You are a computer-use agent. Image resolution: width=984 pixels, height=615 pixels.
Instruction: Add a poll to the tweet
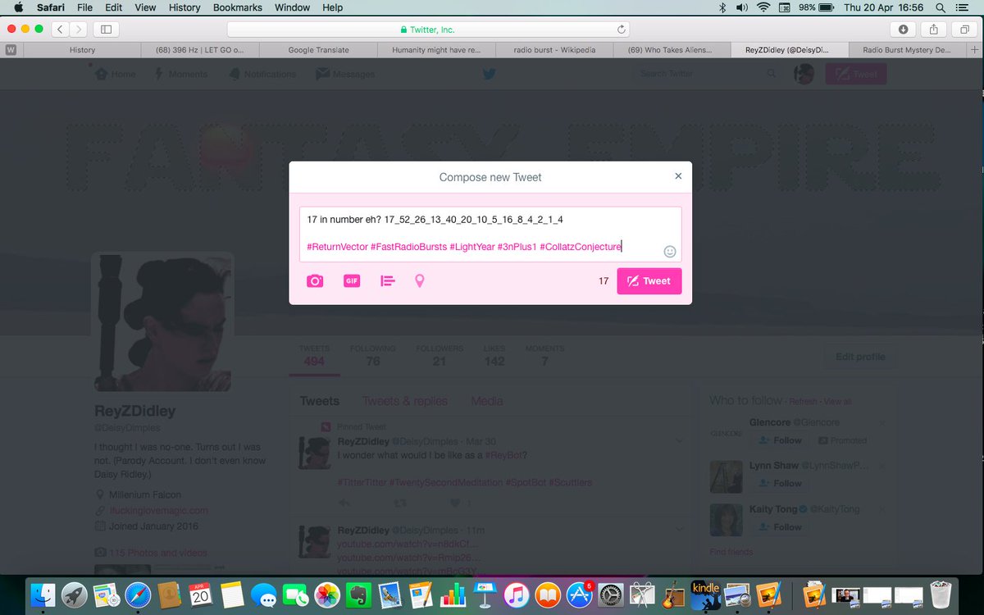[386, 280]
